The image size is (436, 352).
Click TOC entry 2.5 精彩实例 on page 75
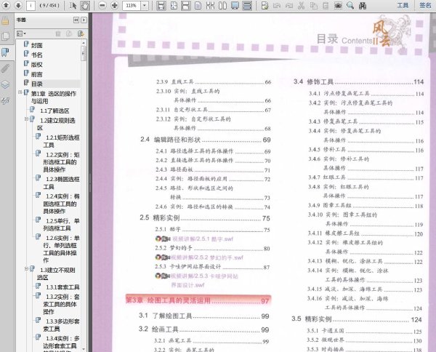tap(205, 218)
